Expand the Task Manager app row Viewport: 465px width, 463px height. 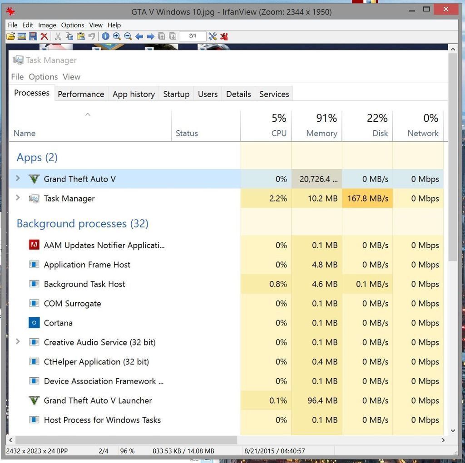(18, 197)
